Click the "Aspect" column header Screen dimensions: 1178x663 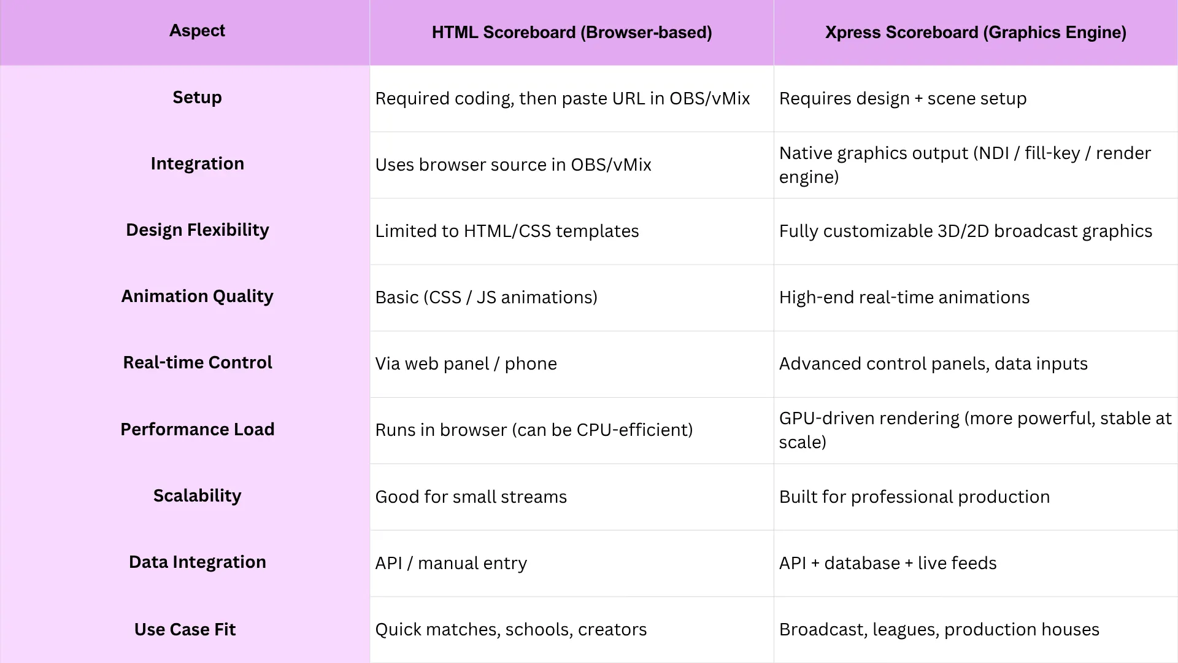(x=197, y=31)
